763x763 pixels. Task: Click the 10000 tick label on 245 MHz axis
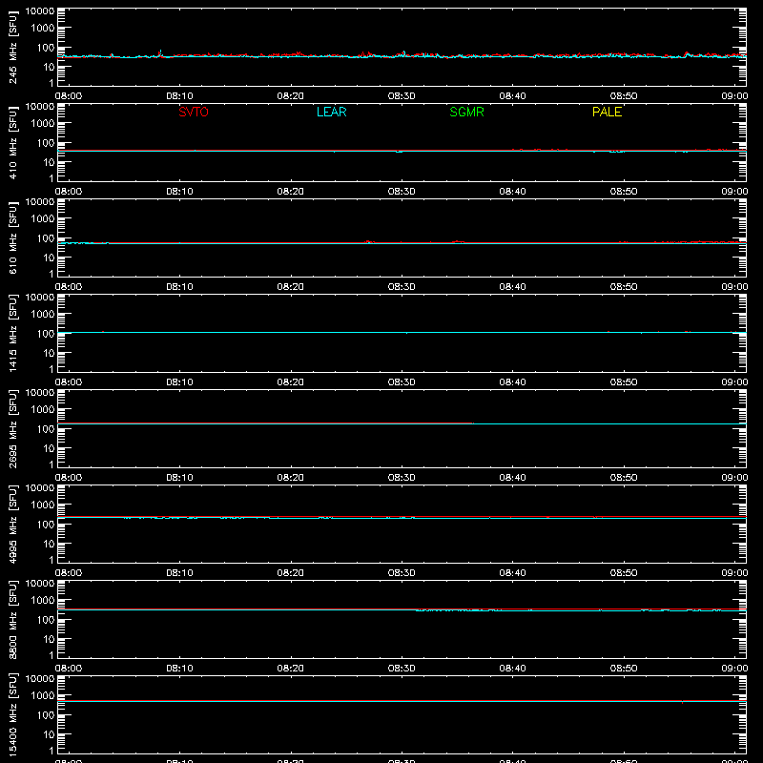click(40, 11)
